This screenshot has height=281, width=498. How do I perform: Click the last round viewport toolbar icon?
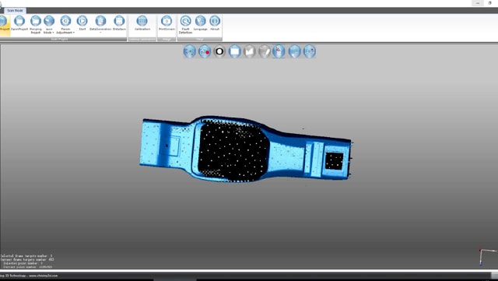tap(310, 51)
